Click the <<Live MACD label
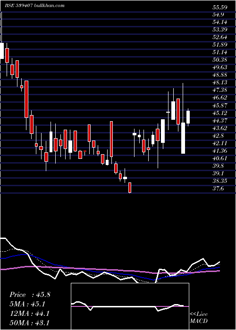The height and width of the screenshot is (330, 236). (x=199, y=318)
